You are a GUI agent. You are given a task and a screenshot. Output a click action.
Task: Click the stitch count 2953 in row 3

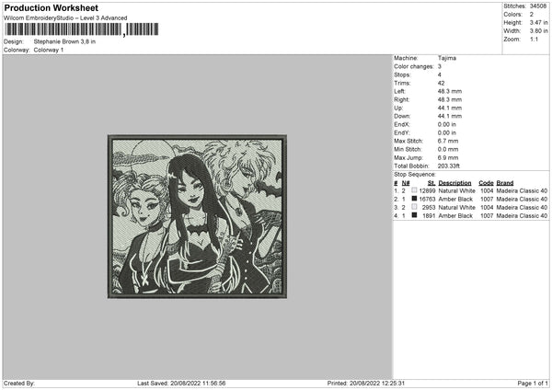pyautogui.click(x=429, y=208)
